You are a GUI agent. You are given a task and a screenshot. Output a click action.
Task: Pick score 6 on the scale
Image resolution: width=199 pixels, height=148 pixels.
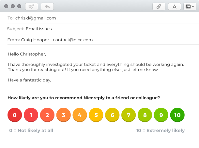pos(112,115)
